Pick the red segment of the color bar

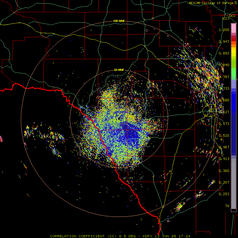tap(234, 39)
